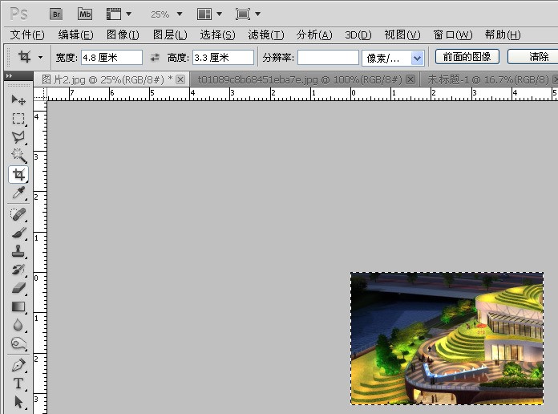Click the 高度 height input field

(x=223, y=57)
